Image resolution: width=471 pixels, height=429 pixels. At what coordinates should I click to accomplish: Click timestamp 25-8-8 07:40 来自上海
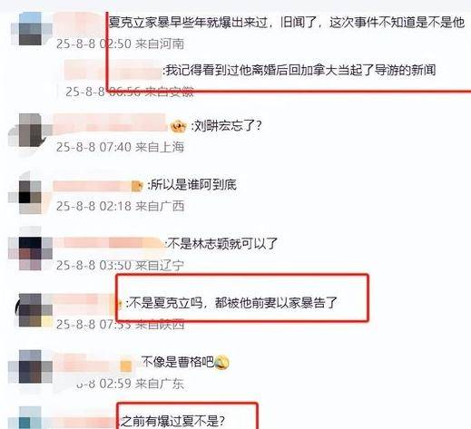tap(120, 147)
